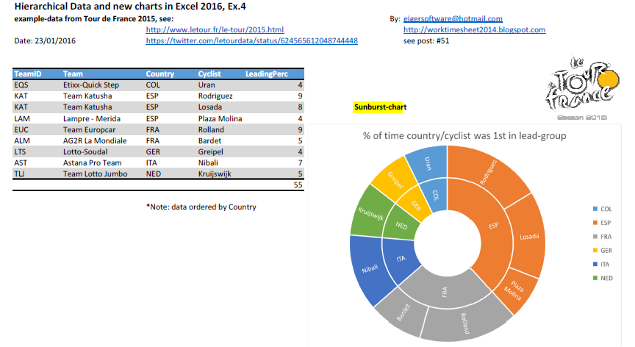
Task: Click the Etixx-Quick Step team cell
Action: (x=91, y=85)
